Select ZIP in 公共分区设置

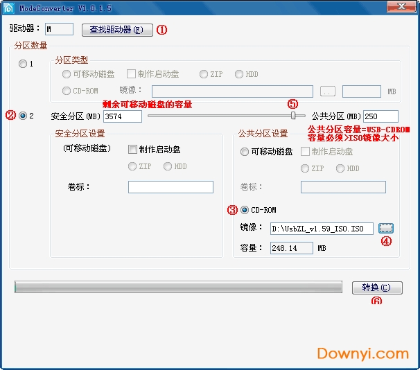click(x=305, y=168)
